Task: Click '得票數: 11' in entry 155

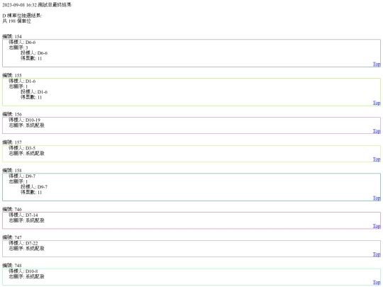Action: click(31, 97)
